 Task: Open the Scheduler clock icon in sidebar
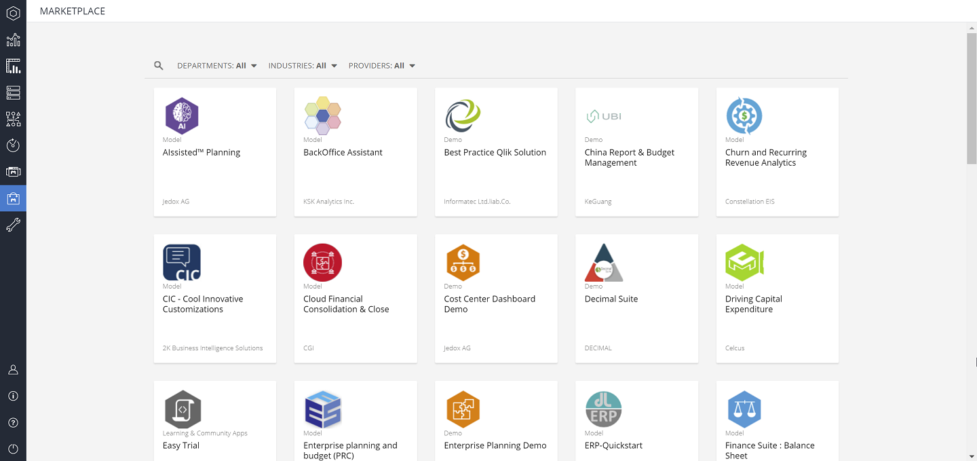coord(14,145)
